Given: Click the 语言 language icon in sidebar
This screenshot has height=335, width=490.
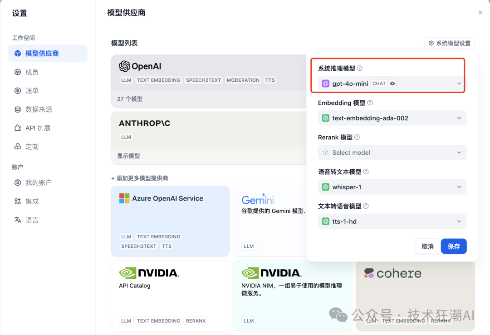Looking at the screenshot, I should pyautogui.click(x=18, y=220).
